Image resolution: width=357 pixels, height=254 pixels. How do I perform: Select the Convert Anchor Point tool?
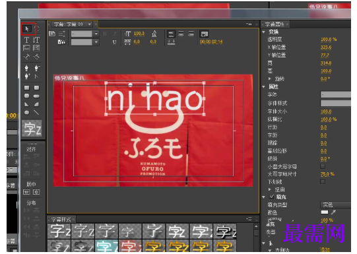[36, 77]
